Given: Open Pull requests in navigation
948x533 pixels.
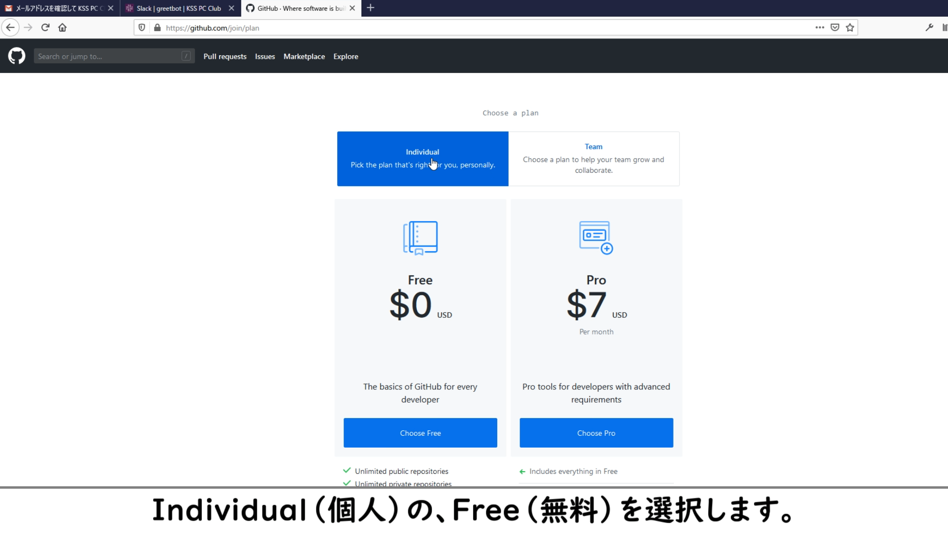Looking at the screenshot, I should coord(225,56).
